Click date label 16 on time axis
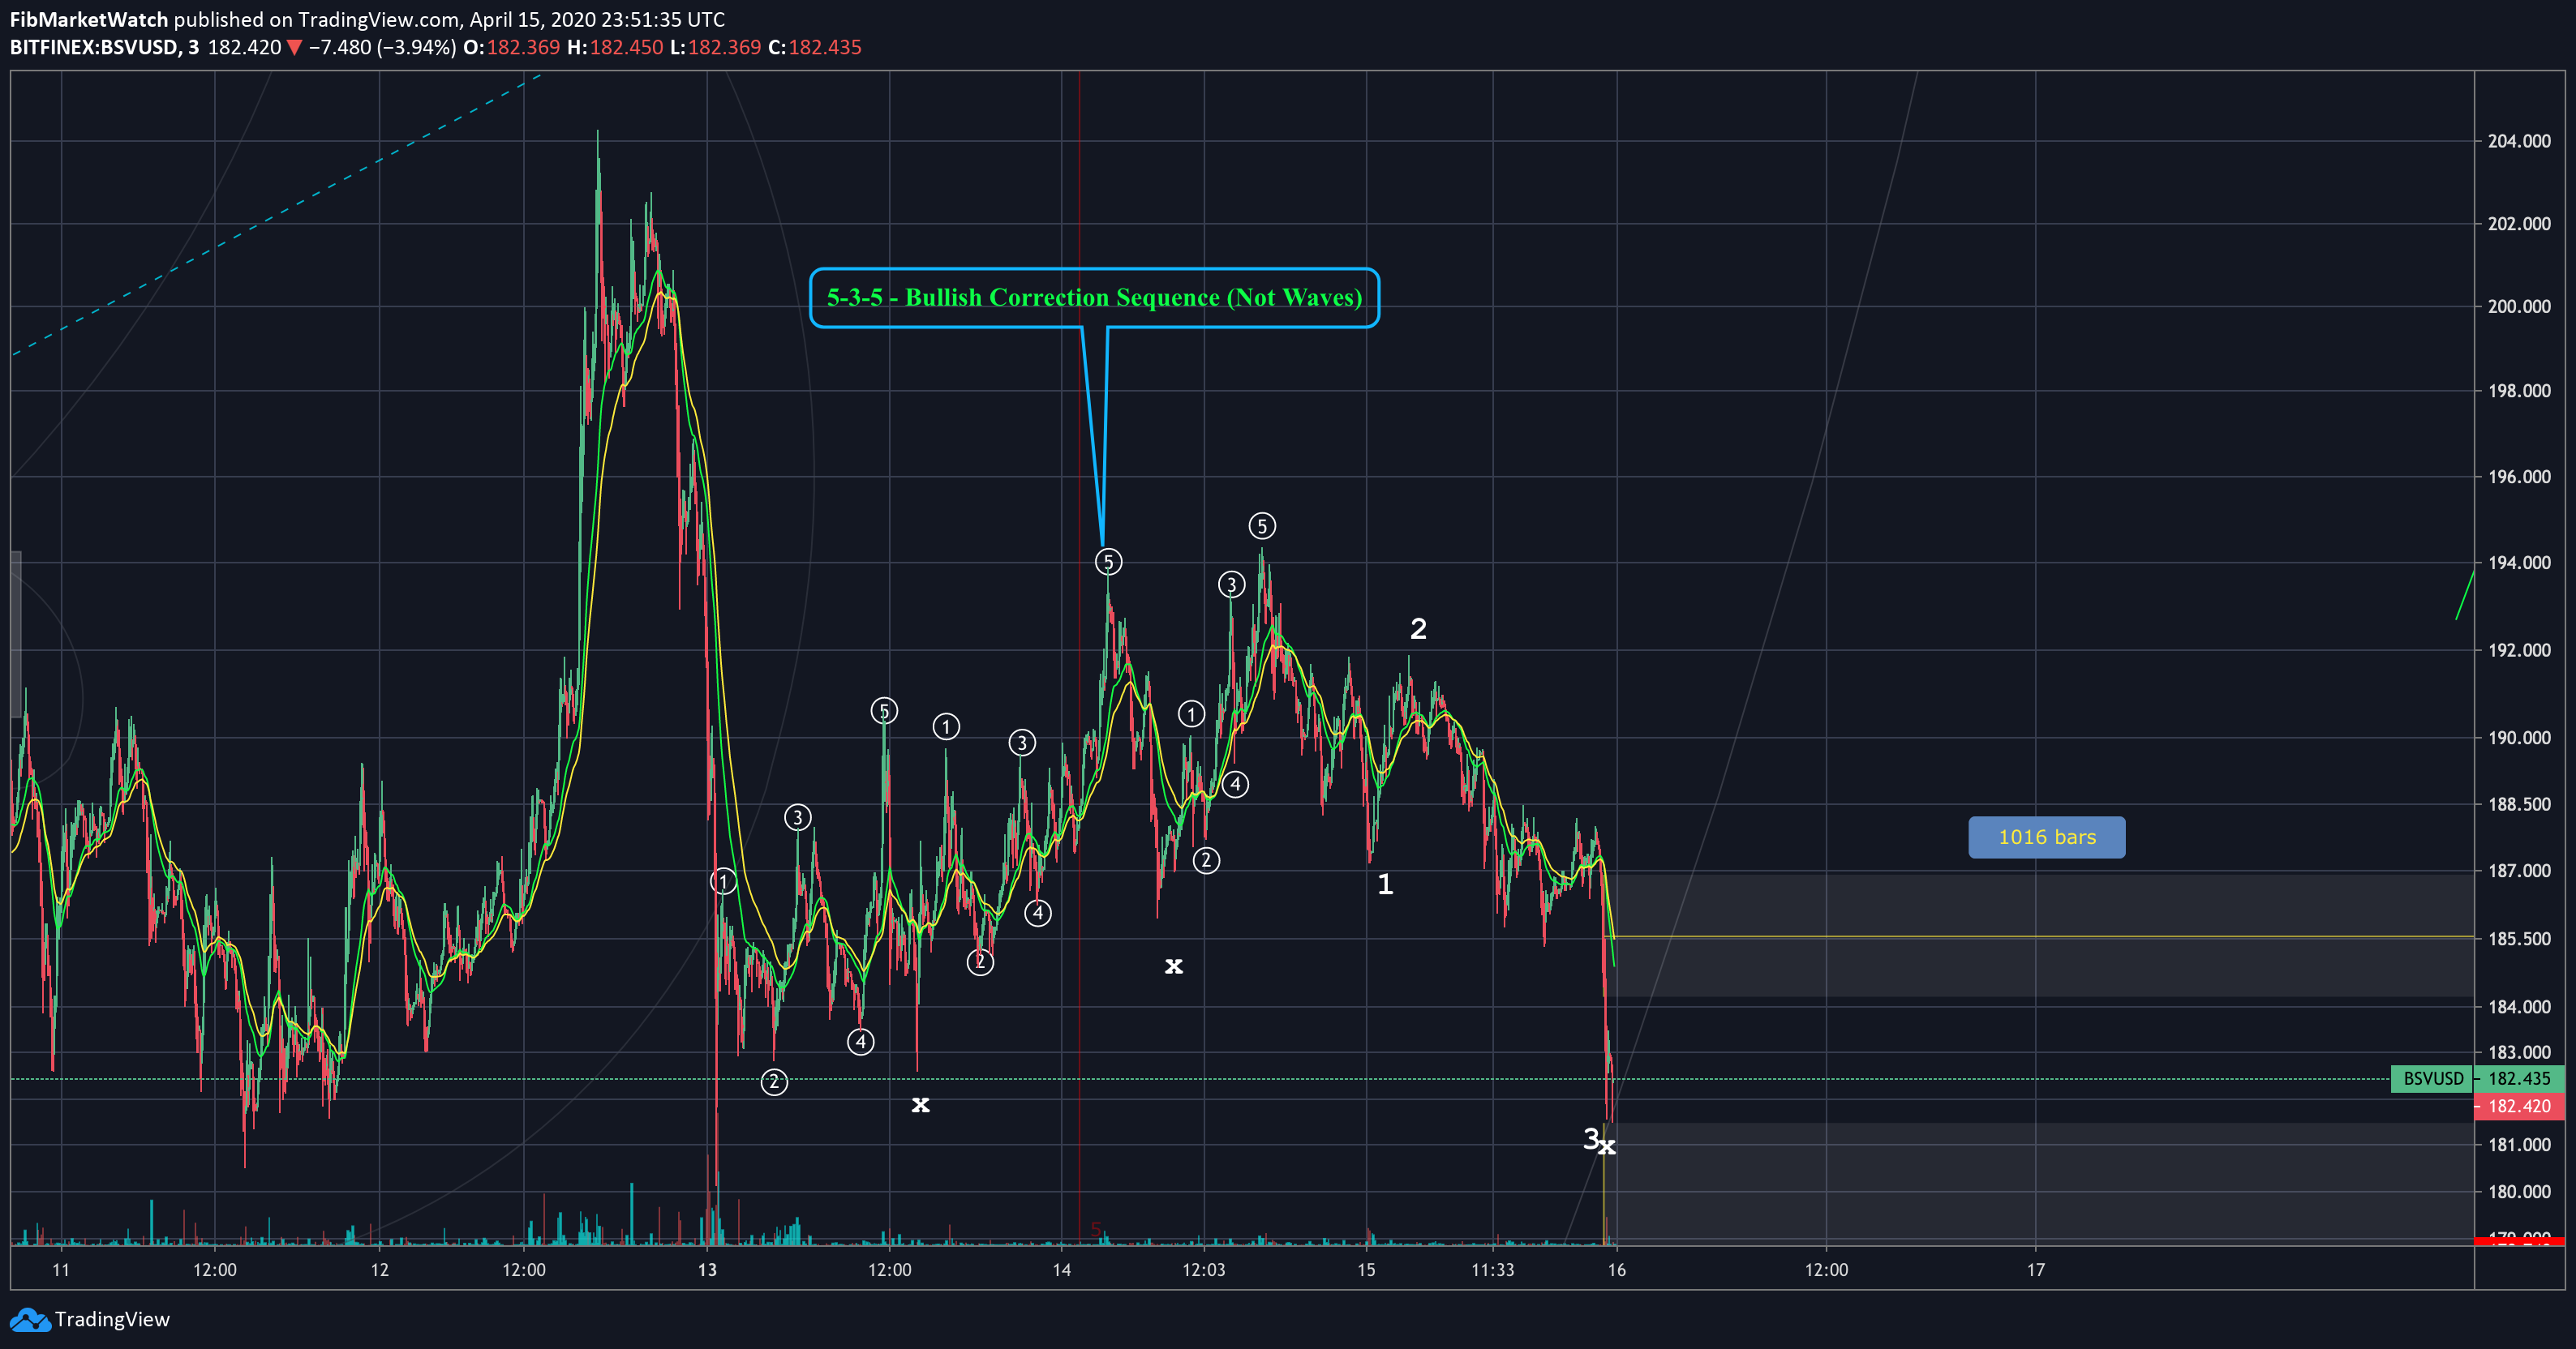2576x1349 pixels. pos(1617,1270)
